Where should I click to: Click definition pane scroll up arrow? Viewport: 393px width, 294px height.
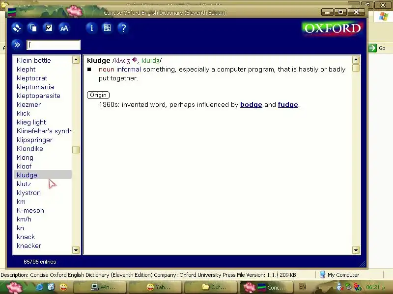[x=356, y=60]
